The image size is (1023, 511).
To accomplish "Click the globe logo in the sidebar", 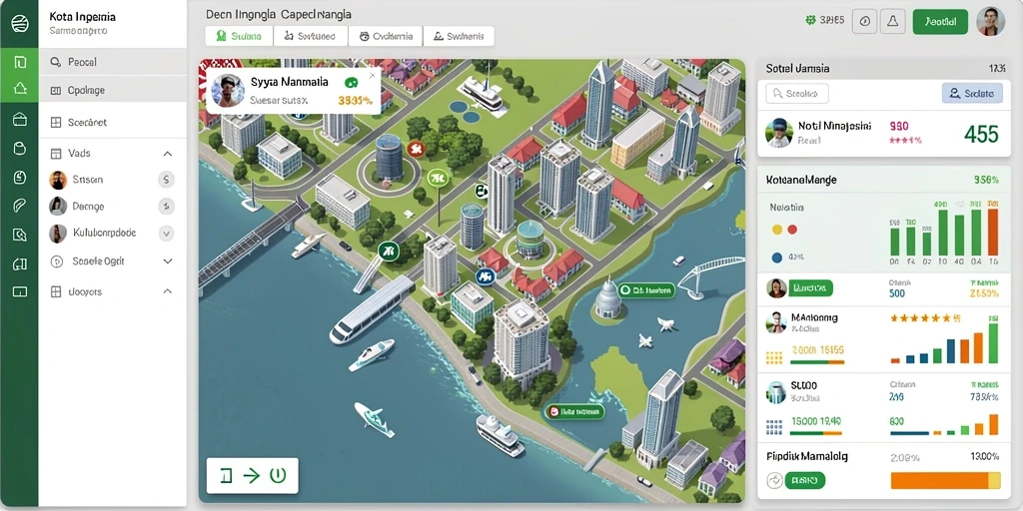I will click(x=20, y=25).
